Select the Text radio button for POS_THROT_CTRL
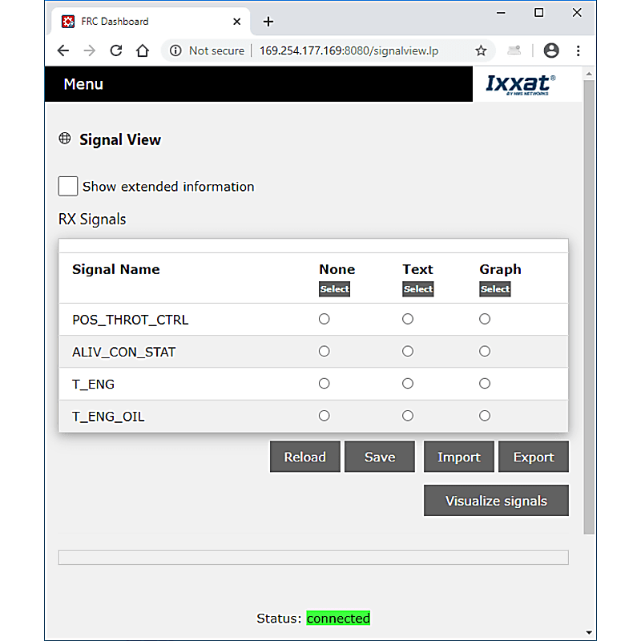Viewport: 641px width, 641px height. point(408,318)
